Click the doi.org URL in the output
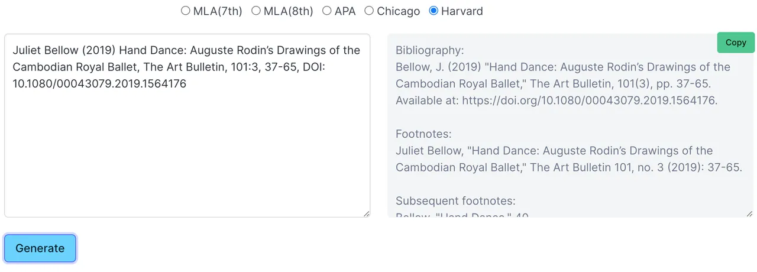 coord(588,101)
